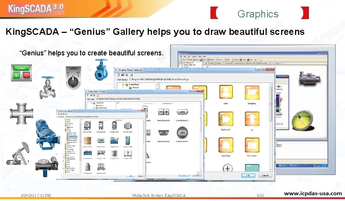Collapse the Predefined folder in the middle selector tree
The image size is (345, 201).
[x=91, y=103]
